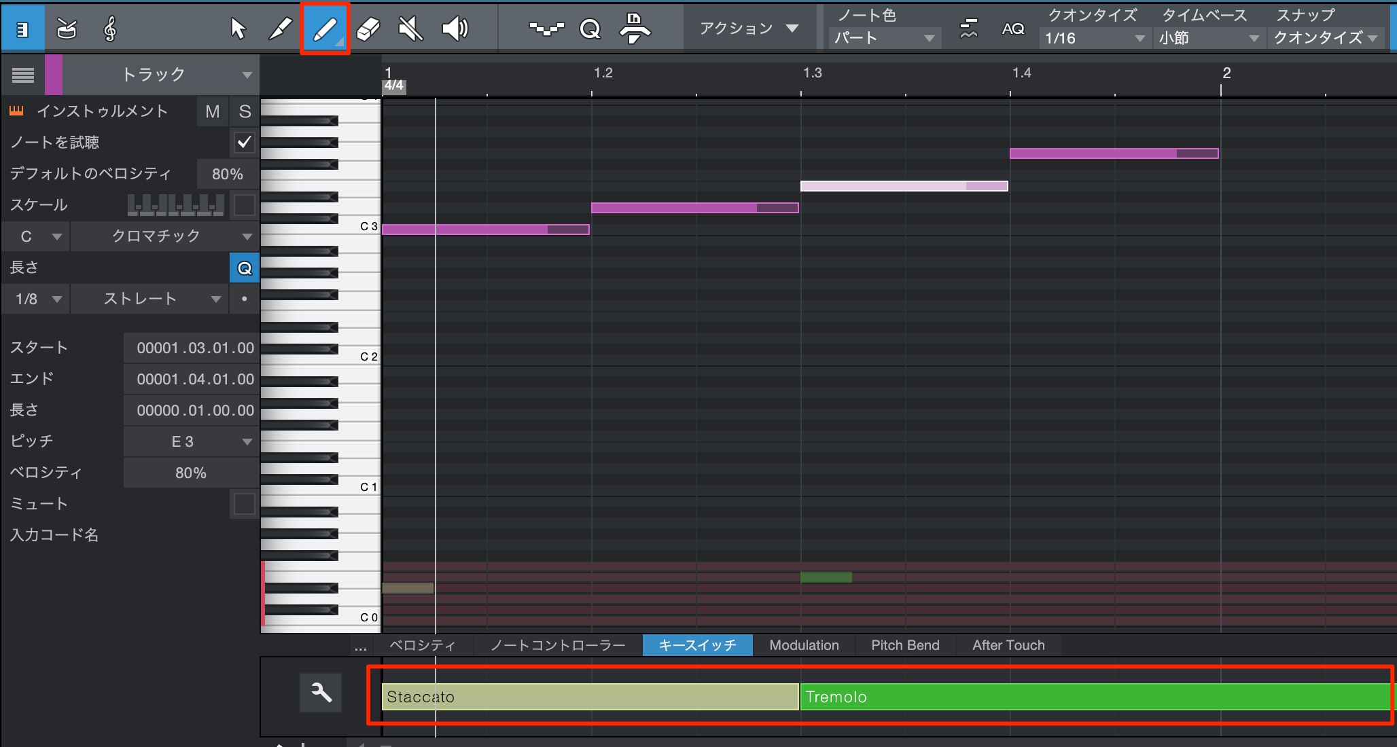Open the アクション dropdown menu
Viewport: 1397px width, 747px height.
748,29
